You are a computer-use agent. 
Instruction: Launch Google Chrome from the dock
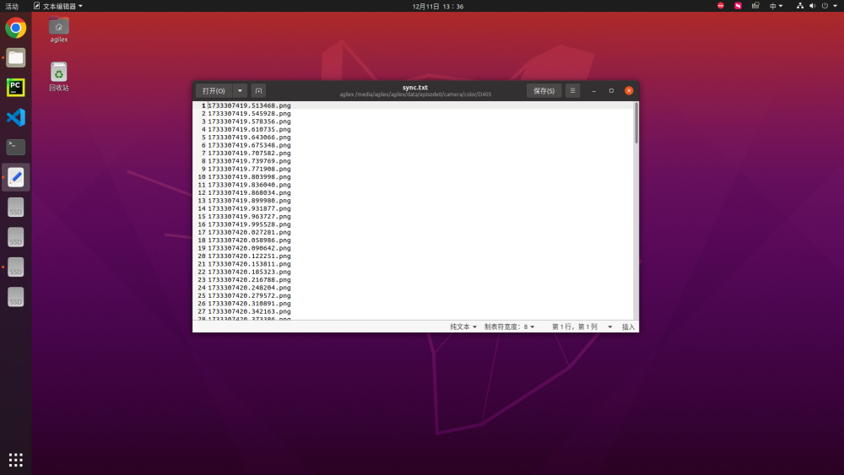click(15, 29)
